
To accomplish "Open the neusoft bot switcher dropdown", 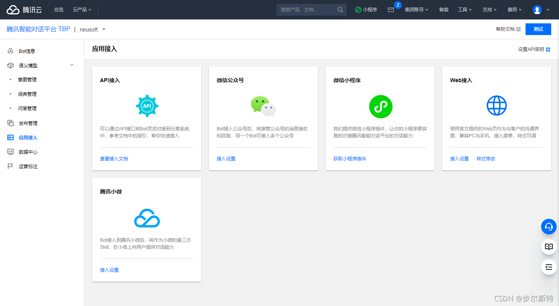I will point(93,30).
